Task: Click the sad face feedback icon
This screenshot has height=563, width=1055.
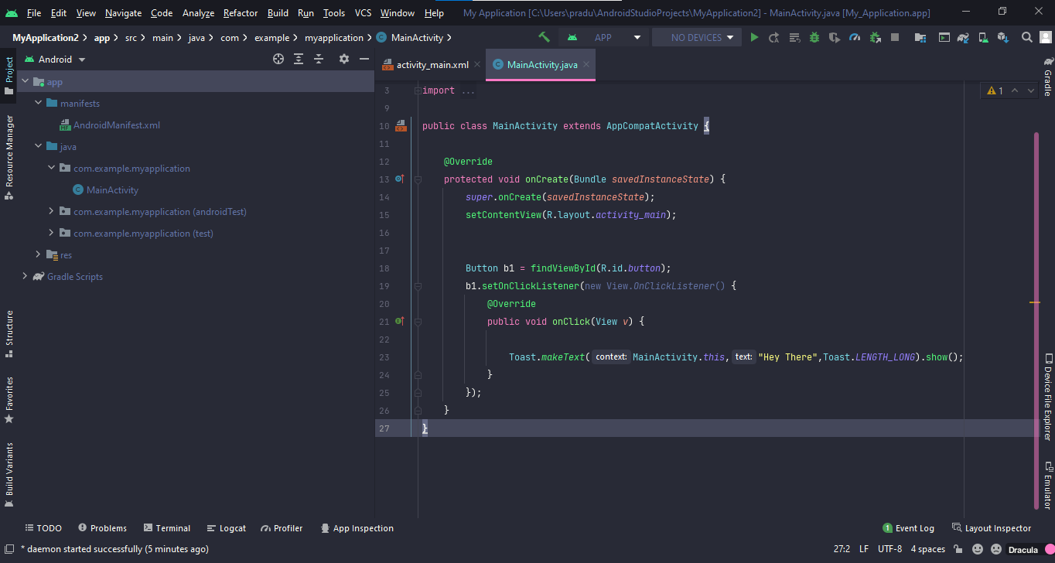Action: tap(995, 549)
